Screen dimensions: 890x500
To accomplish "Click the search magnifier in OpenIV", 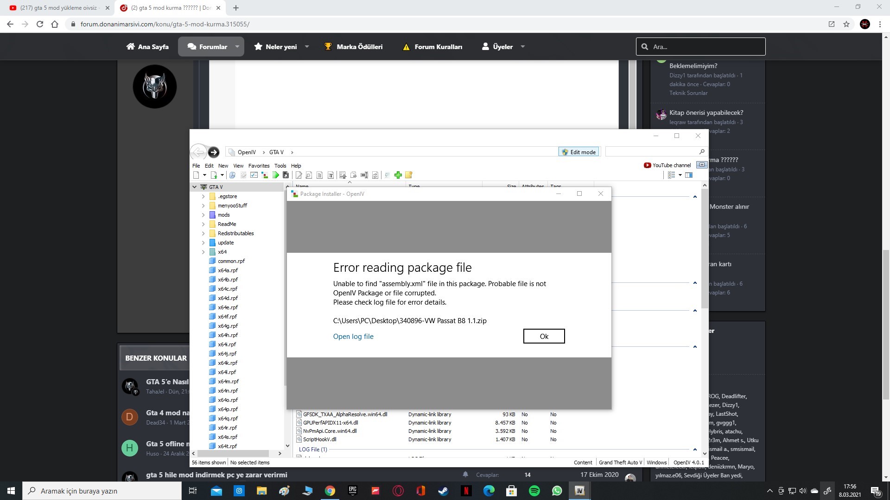I will [x=701, y=152].
